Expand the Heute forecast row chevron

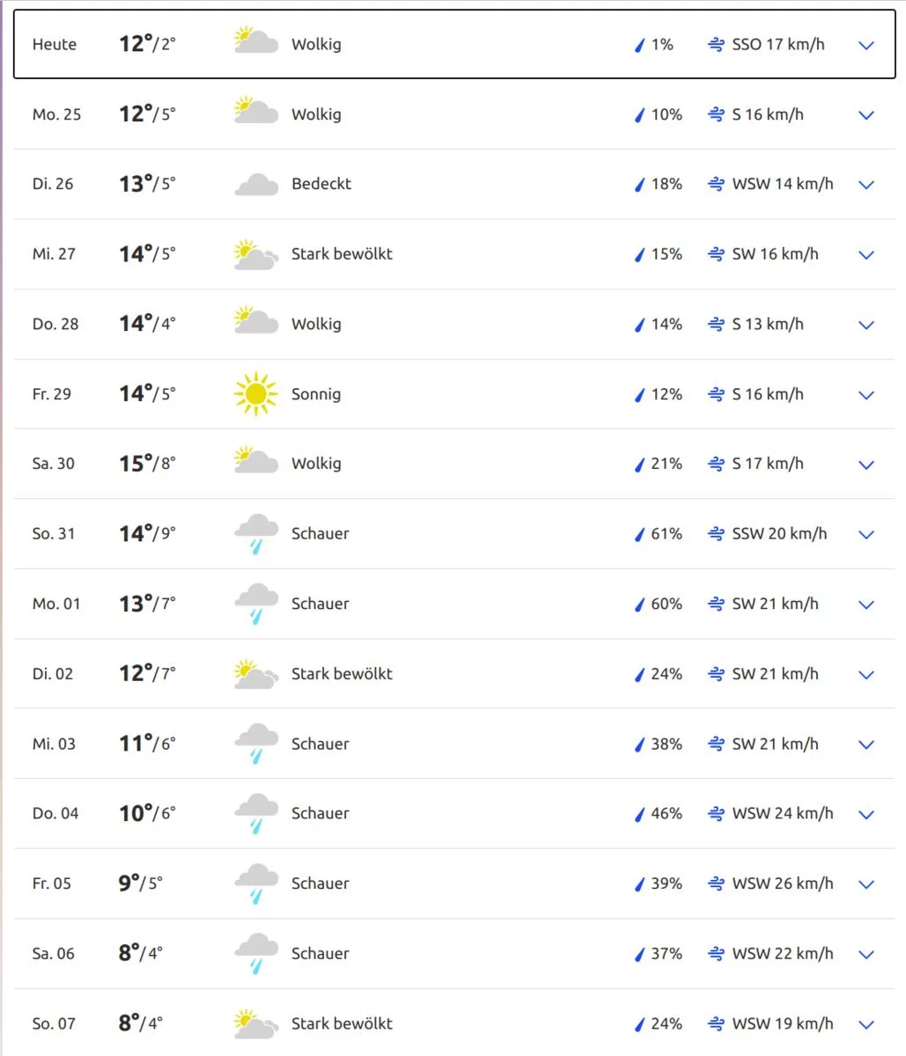(866, 45)
